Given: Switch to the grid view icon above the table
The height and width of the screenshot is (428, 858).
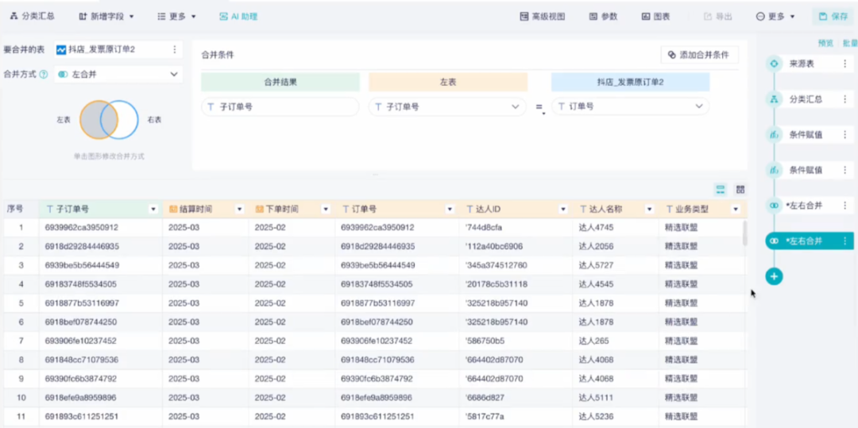Looking at the screenshot, I should tap(740, 190).
